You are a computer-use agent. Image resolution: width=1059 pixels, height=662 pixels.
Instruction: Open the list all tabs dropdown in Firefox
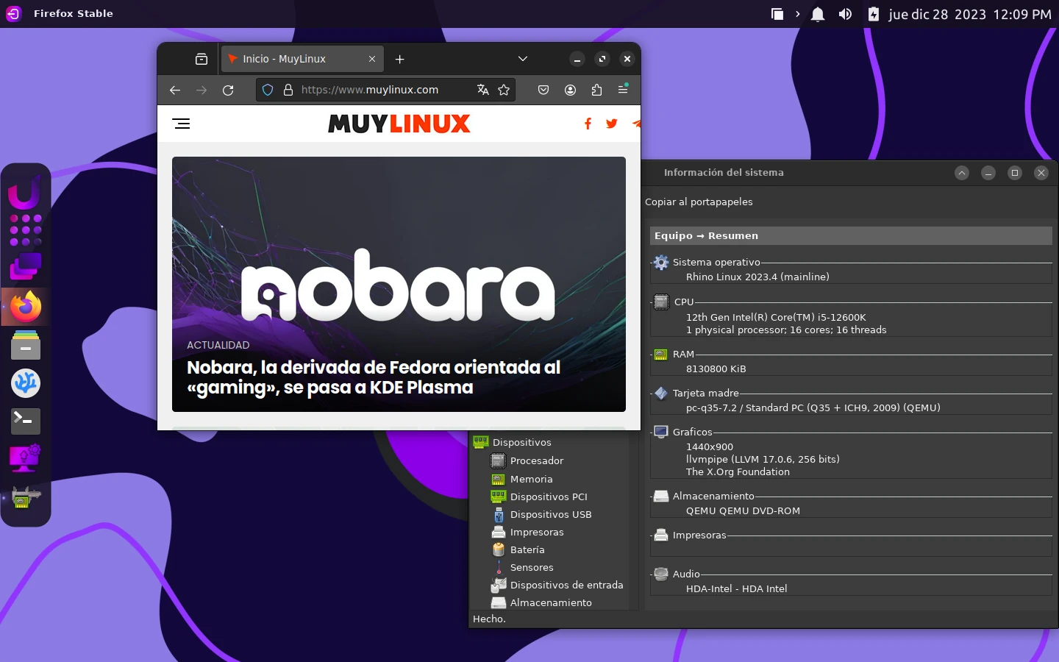point(523,59)
